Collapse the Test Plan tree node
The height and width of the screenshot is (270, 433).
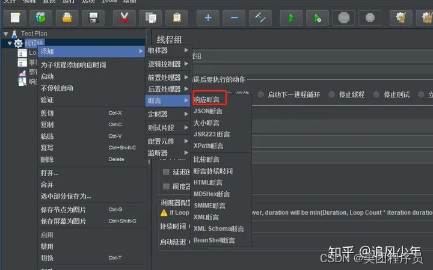(6, 34)
